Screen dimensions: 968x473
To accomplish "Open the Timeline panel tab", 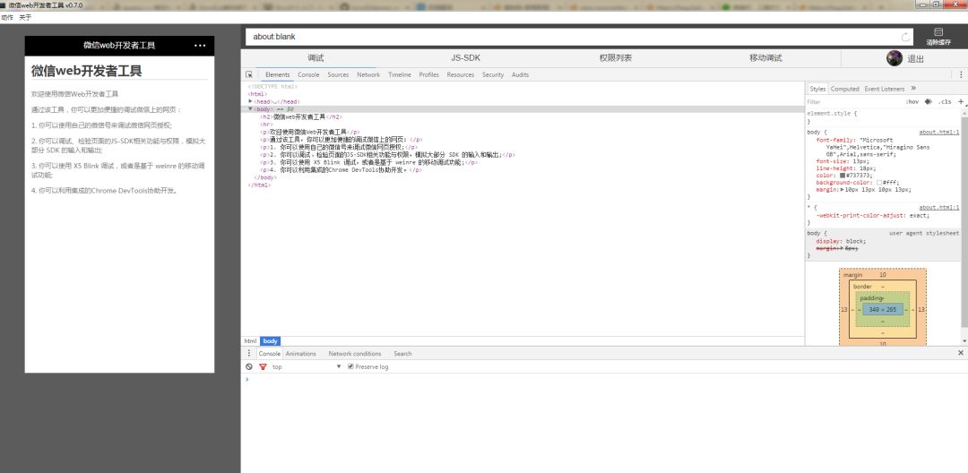I will 400,74.
